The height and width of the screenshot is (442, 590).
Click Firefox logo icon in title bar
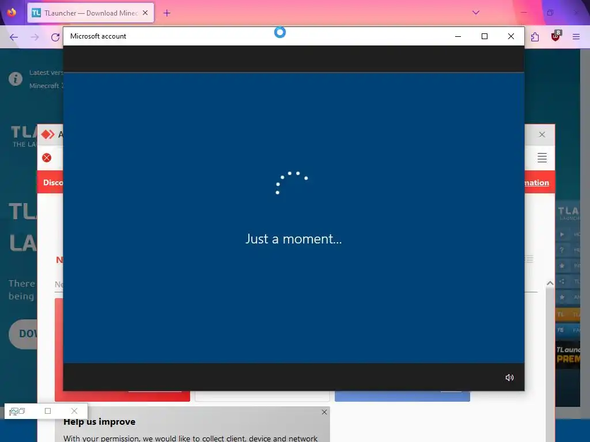pyautogui.click(x=12, y=13)
